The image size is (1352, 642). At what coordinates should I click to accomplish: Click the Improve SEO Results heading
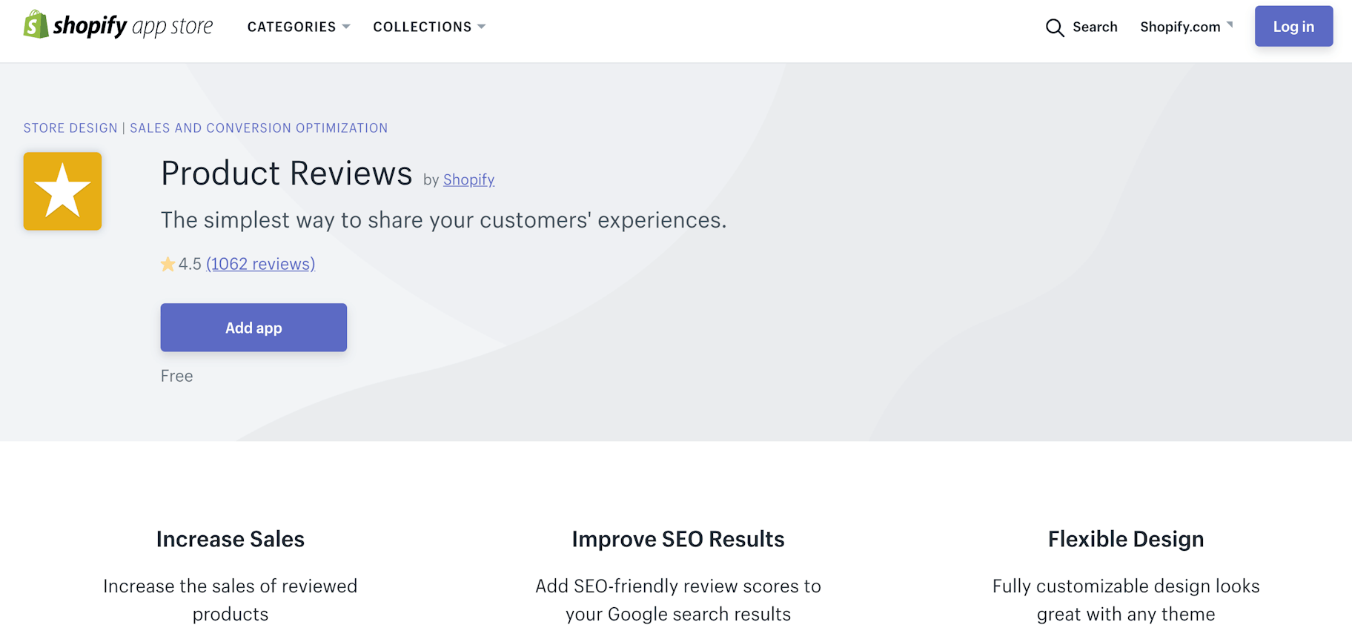[677, 539]
